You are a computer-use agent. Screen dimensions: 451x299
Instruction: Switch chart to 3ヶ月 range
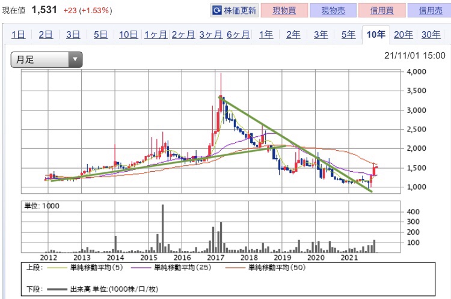coord(211,35)
